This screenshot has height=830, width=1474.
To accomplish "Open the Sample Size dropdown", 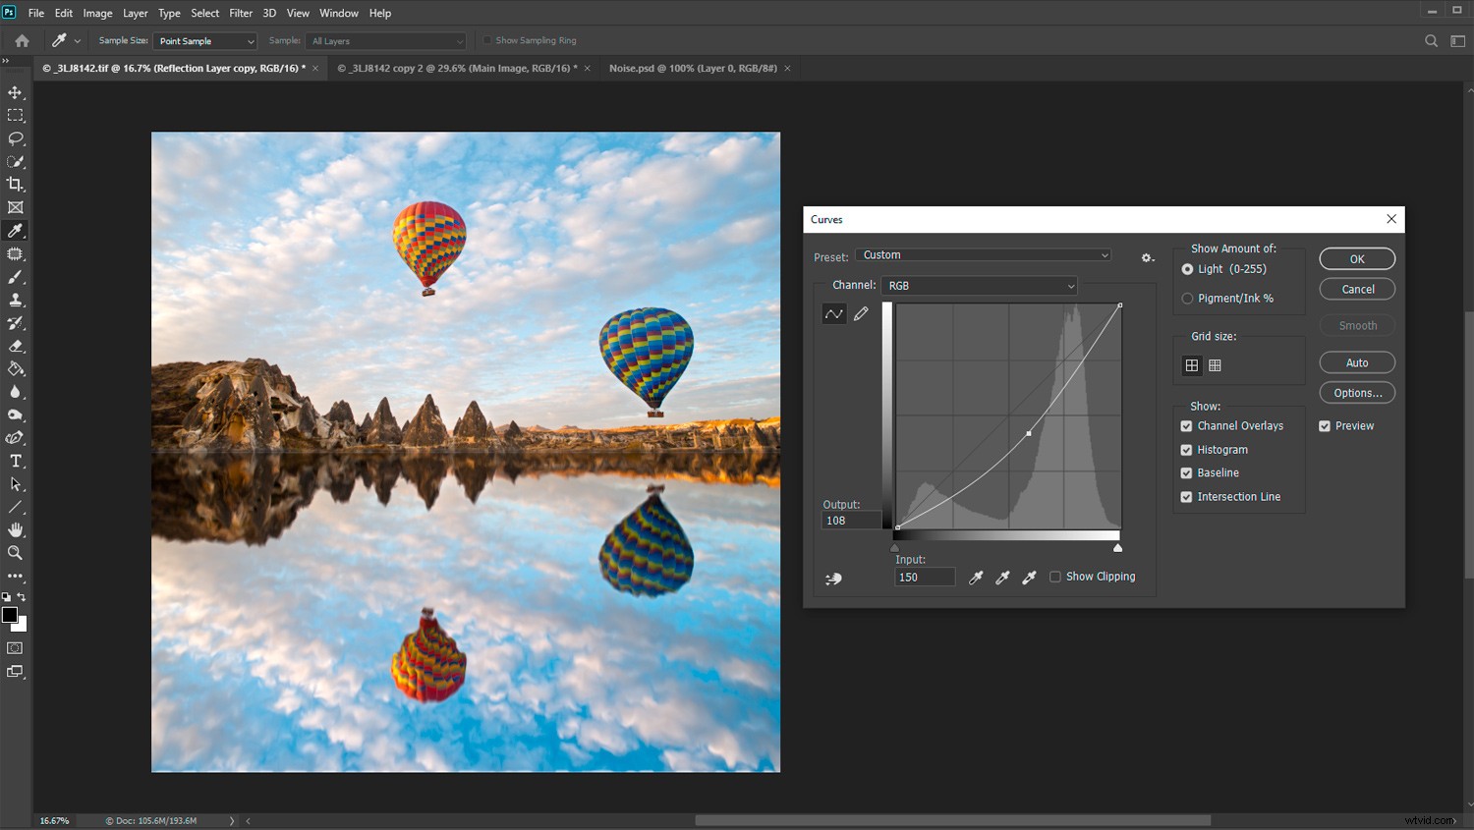I will [204, 40].
